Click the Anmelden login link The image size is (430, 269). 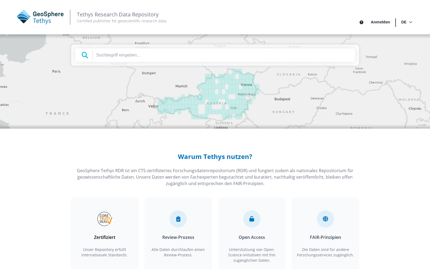tap(380, 22)
